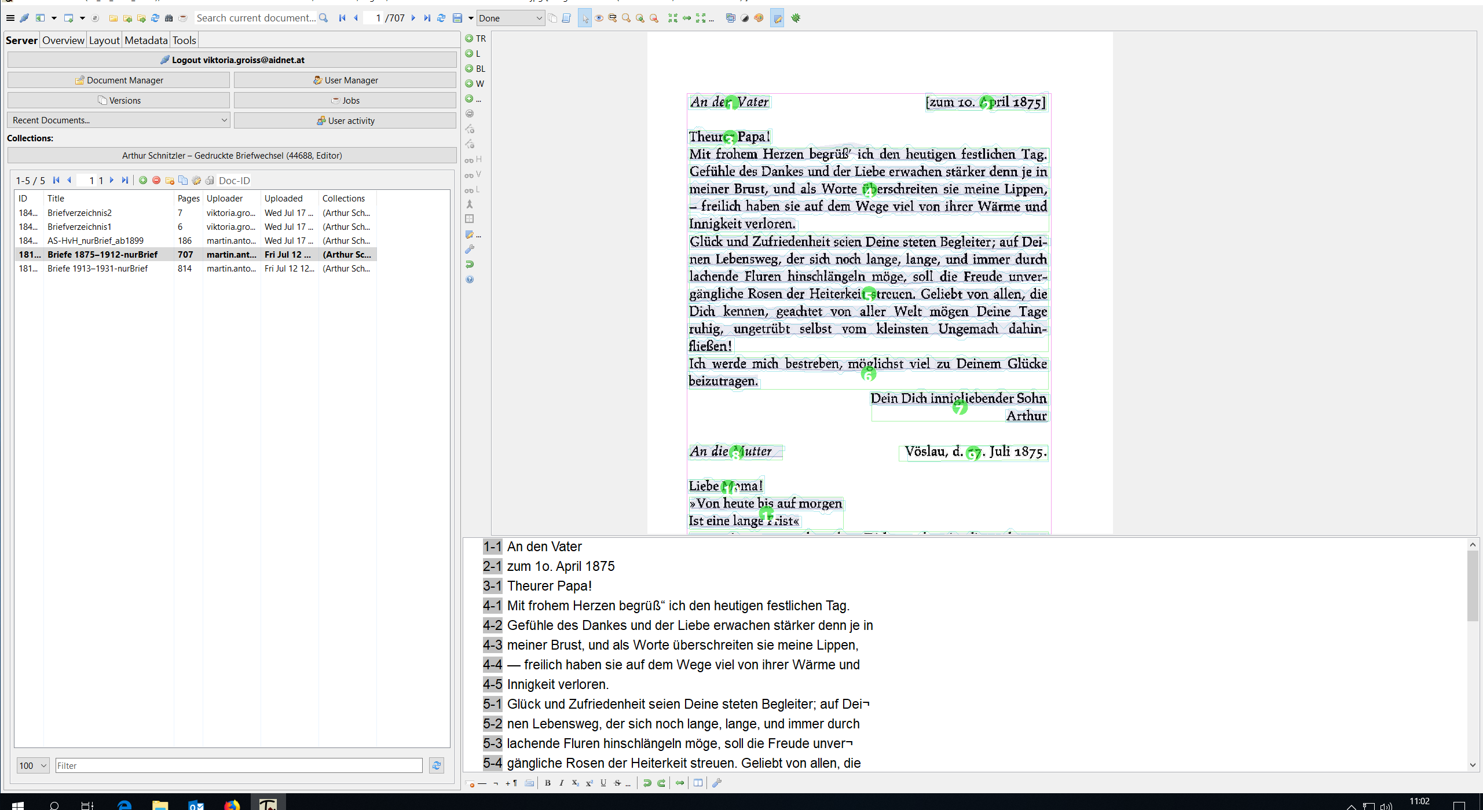Add a baseline with BL tool
The height and width of the screenshot is (810, 1483).
[475, 68]
